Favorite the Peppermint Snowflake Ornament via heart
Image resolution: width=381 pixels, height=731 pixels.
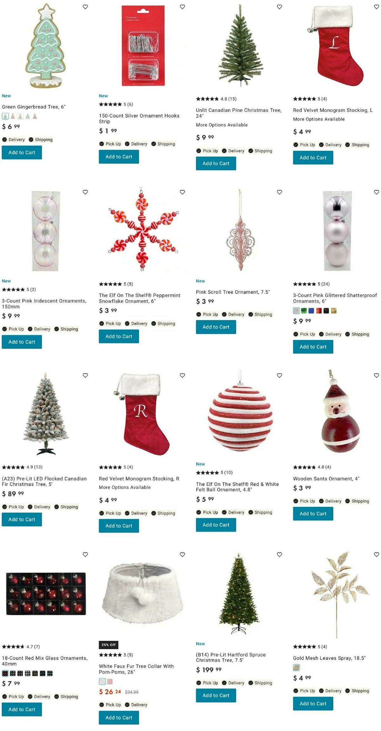pyautogui.click(x=183, y=192)
